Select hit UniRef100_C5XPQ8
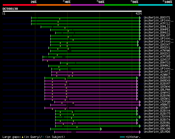175x139 pixels. 157,102
